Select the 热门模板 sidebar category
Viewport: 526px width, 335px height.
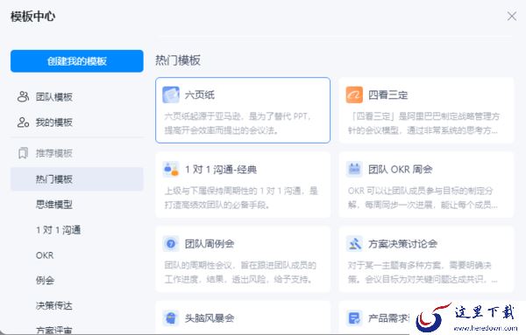pos(77,179)
